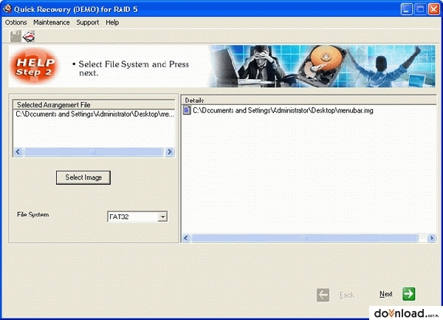Click right arrow of Details pane scrollbar

click(x=431, y=238)
